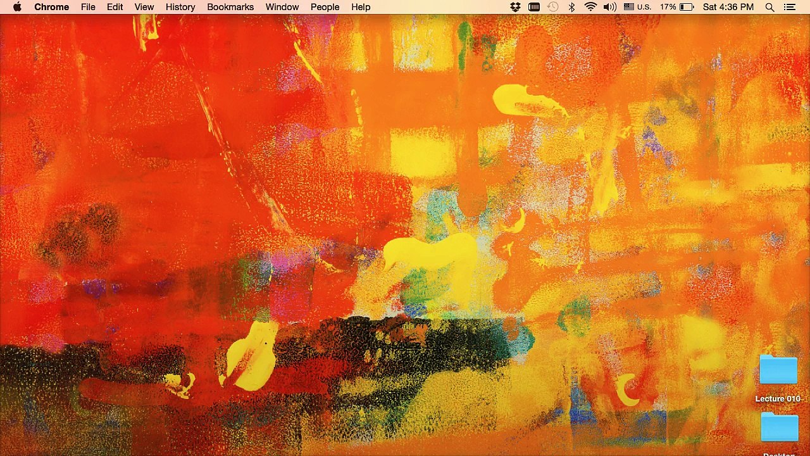Viewport: 810px width, 456px height.
Task: Open the Notification Center icon
Action: coord(789,7)
